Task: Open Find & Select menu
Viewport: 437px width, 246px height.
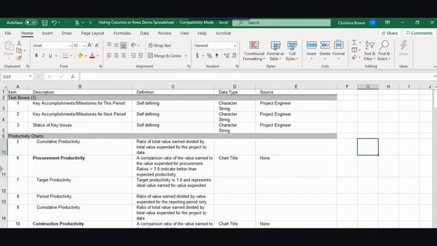Action: coord(384,51)
